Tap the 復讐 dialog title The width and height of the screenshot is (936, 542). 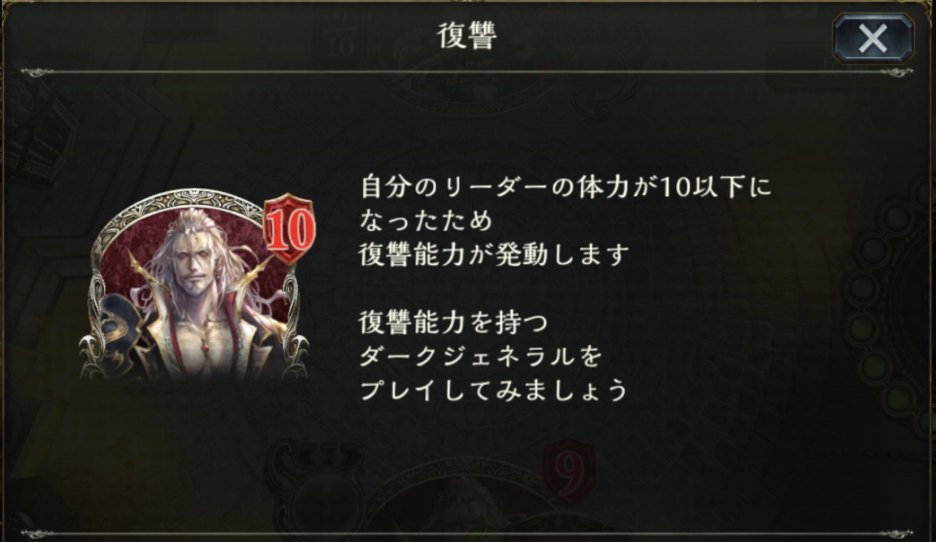[x=467, y=36]
